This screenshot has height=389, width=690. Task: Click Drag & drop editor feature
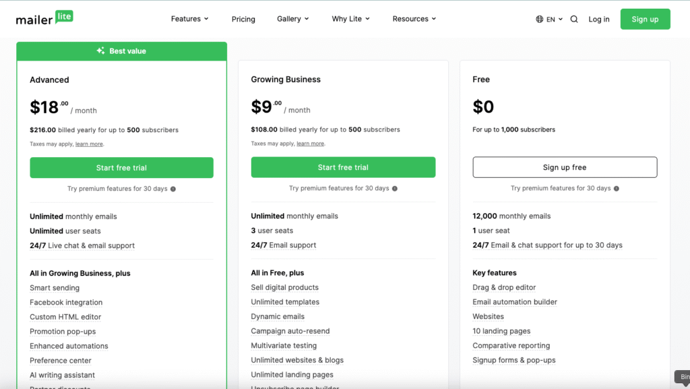point(504,287)
